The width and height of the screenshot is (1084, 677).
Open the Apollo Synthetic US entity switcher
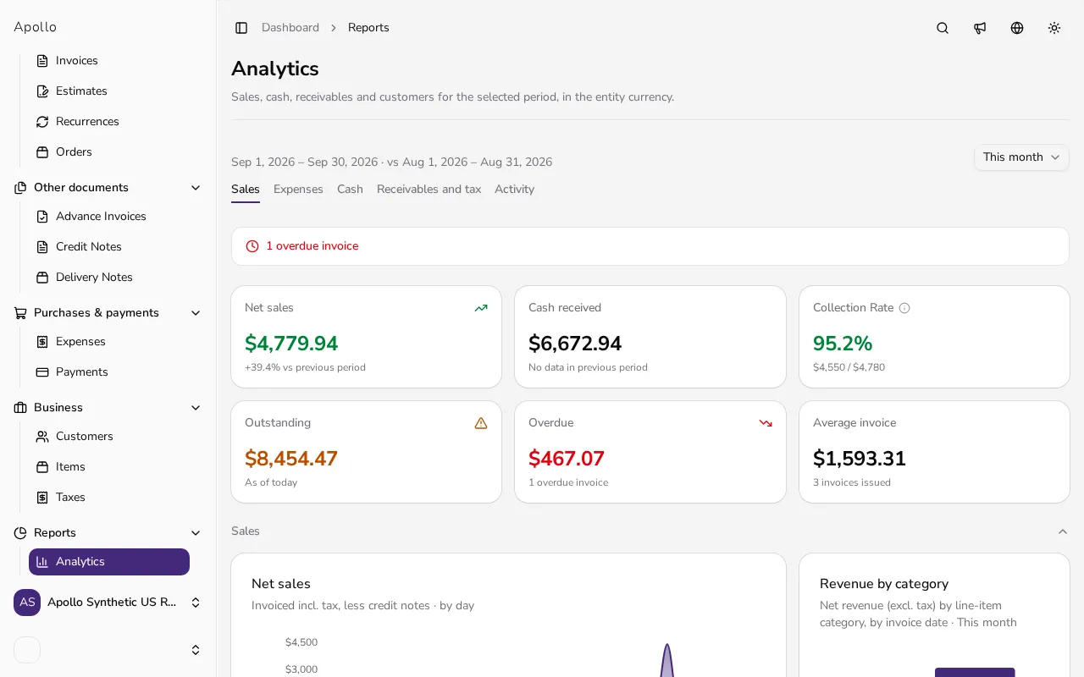click(108, 603)
